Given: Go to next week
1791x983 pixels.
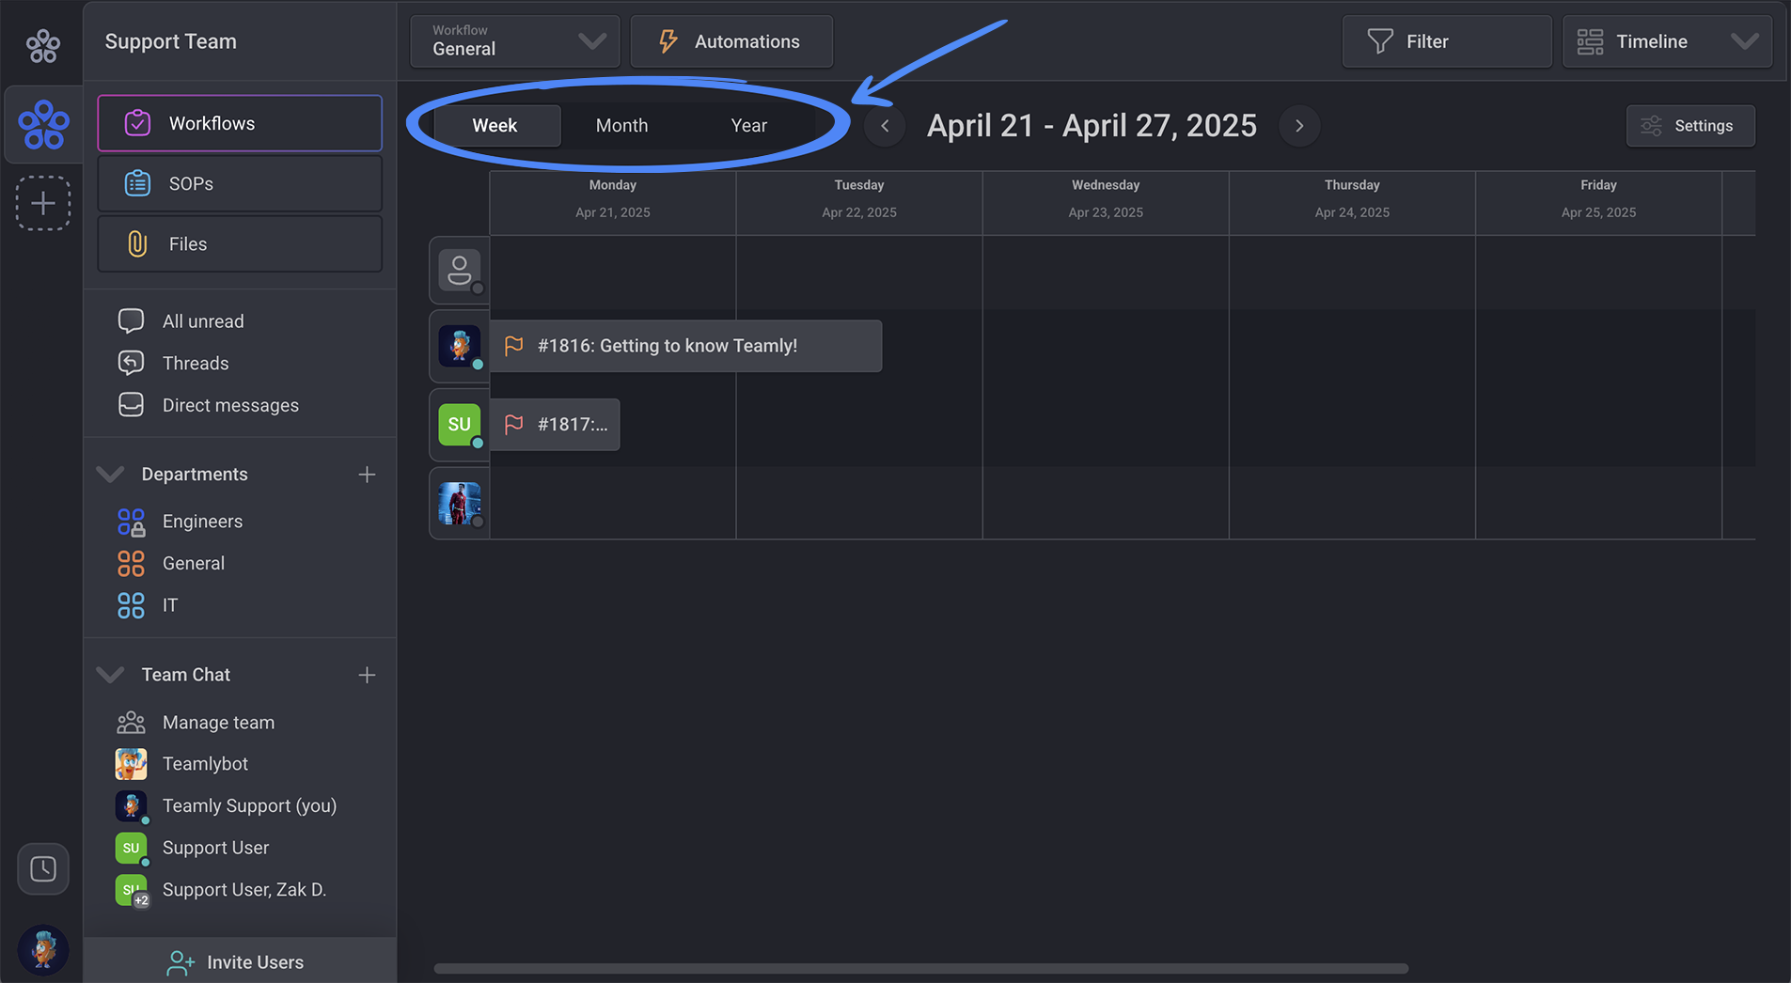Looking at the screenshot, I should point(1299,126).
